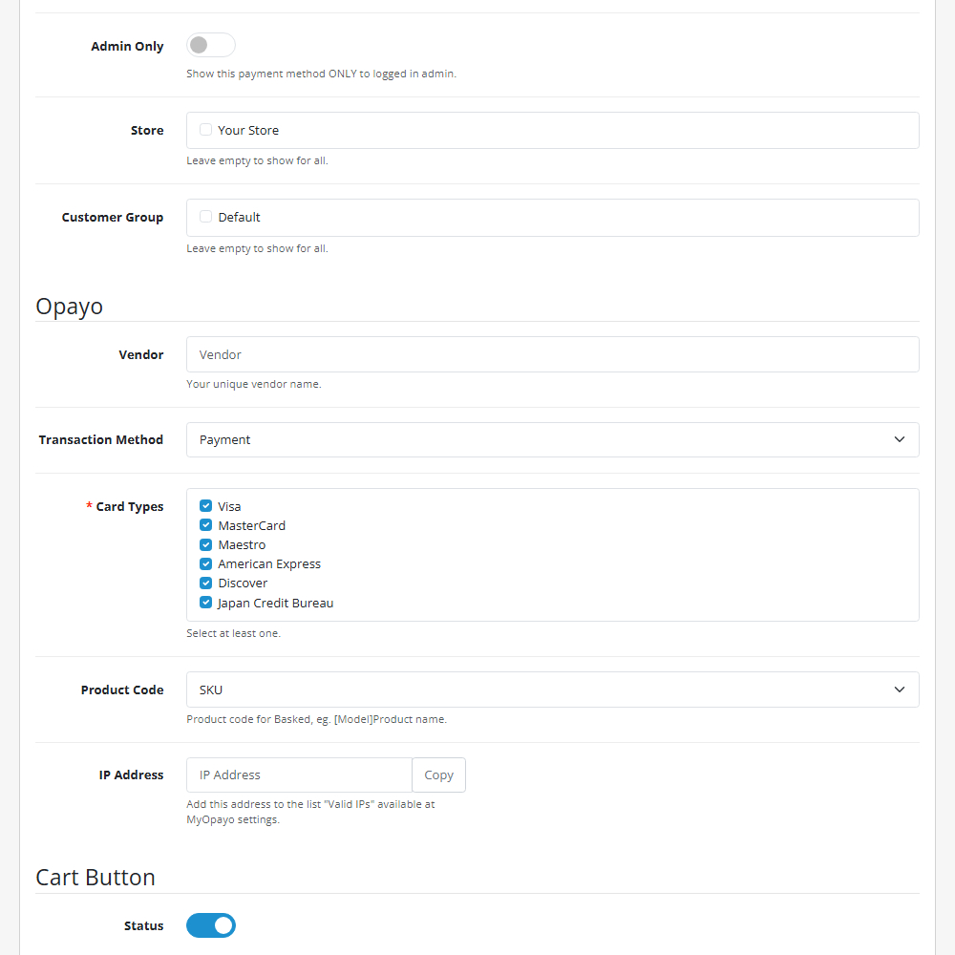The image size is (955, 955).
Task: Uncheck the Japan Credit Bureau checkbox
Action: pyautogui.click(x=205, y=603)
